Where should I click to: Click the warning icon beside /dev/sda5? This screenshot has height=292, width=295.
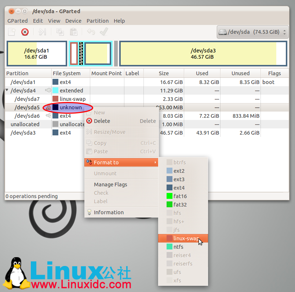[48, 107]
